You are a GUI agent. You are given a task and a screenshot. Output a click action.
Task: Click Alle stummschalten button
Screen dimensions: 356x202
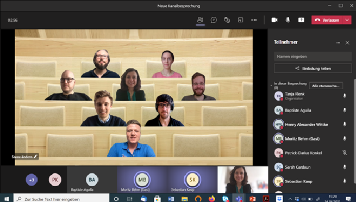click(x=326, y=86)
